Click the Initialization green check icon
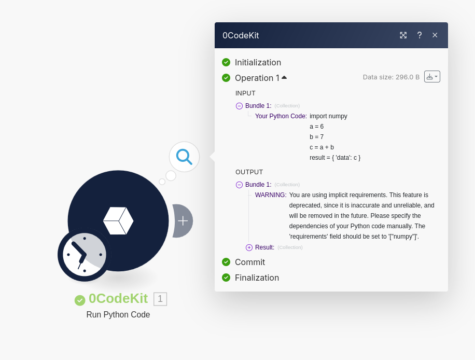This screenshot has height=360, width=475. tap(226, 62)
